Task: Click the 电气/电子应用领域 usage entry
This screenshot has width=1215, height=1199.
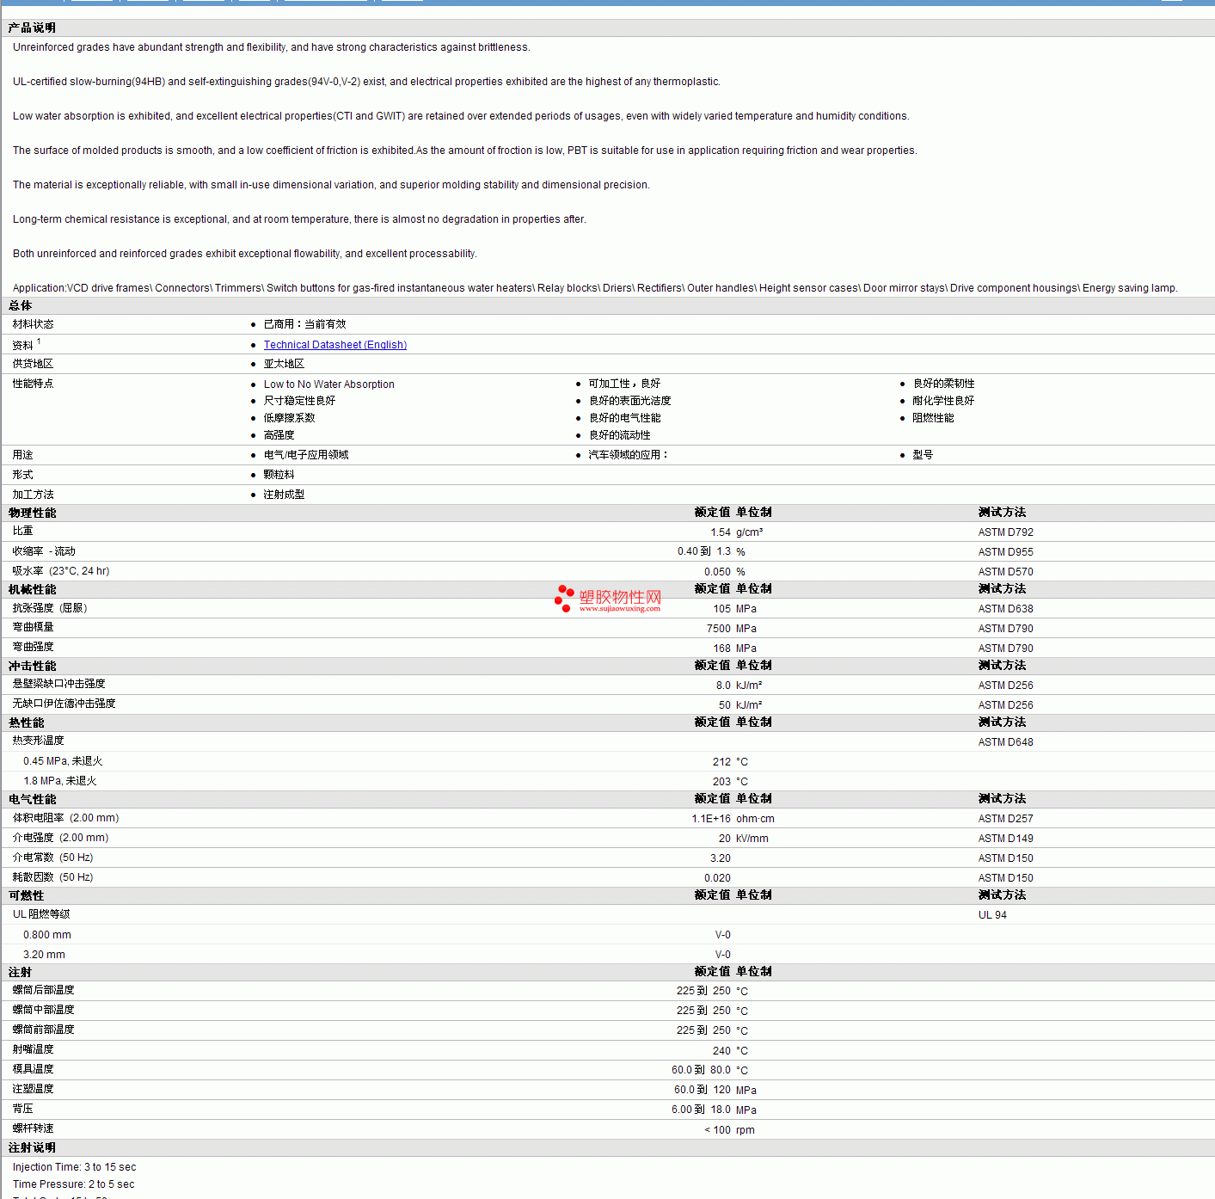Action: [306, 455]
